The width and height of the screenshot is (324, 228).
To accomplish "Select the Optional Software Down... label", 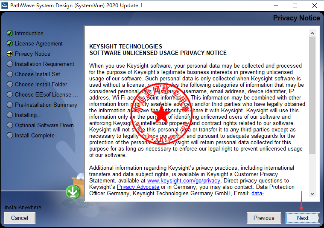I will pyautogui.click(x=47, y=125).
